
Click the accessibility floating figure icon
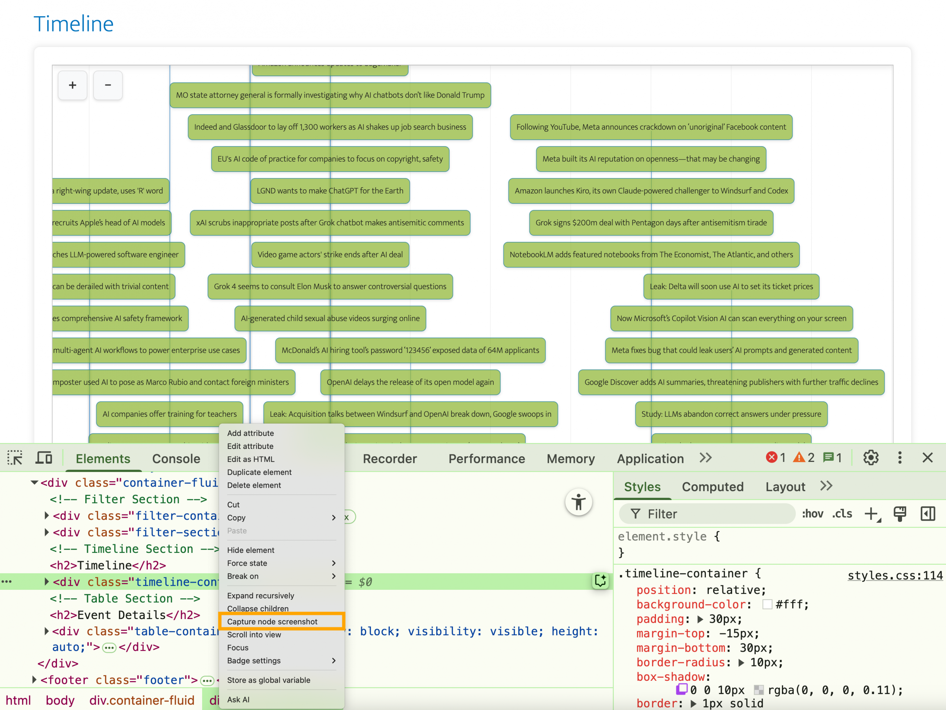(x=578, y=502)
